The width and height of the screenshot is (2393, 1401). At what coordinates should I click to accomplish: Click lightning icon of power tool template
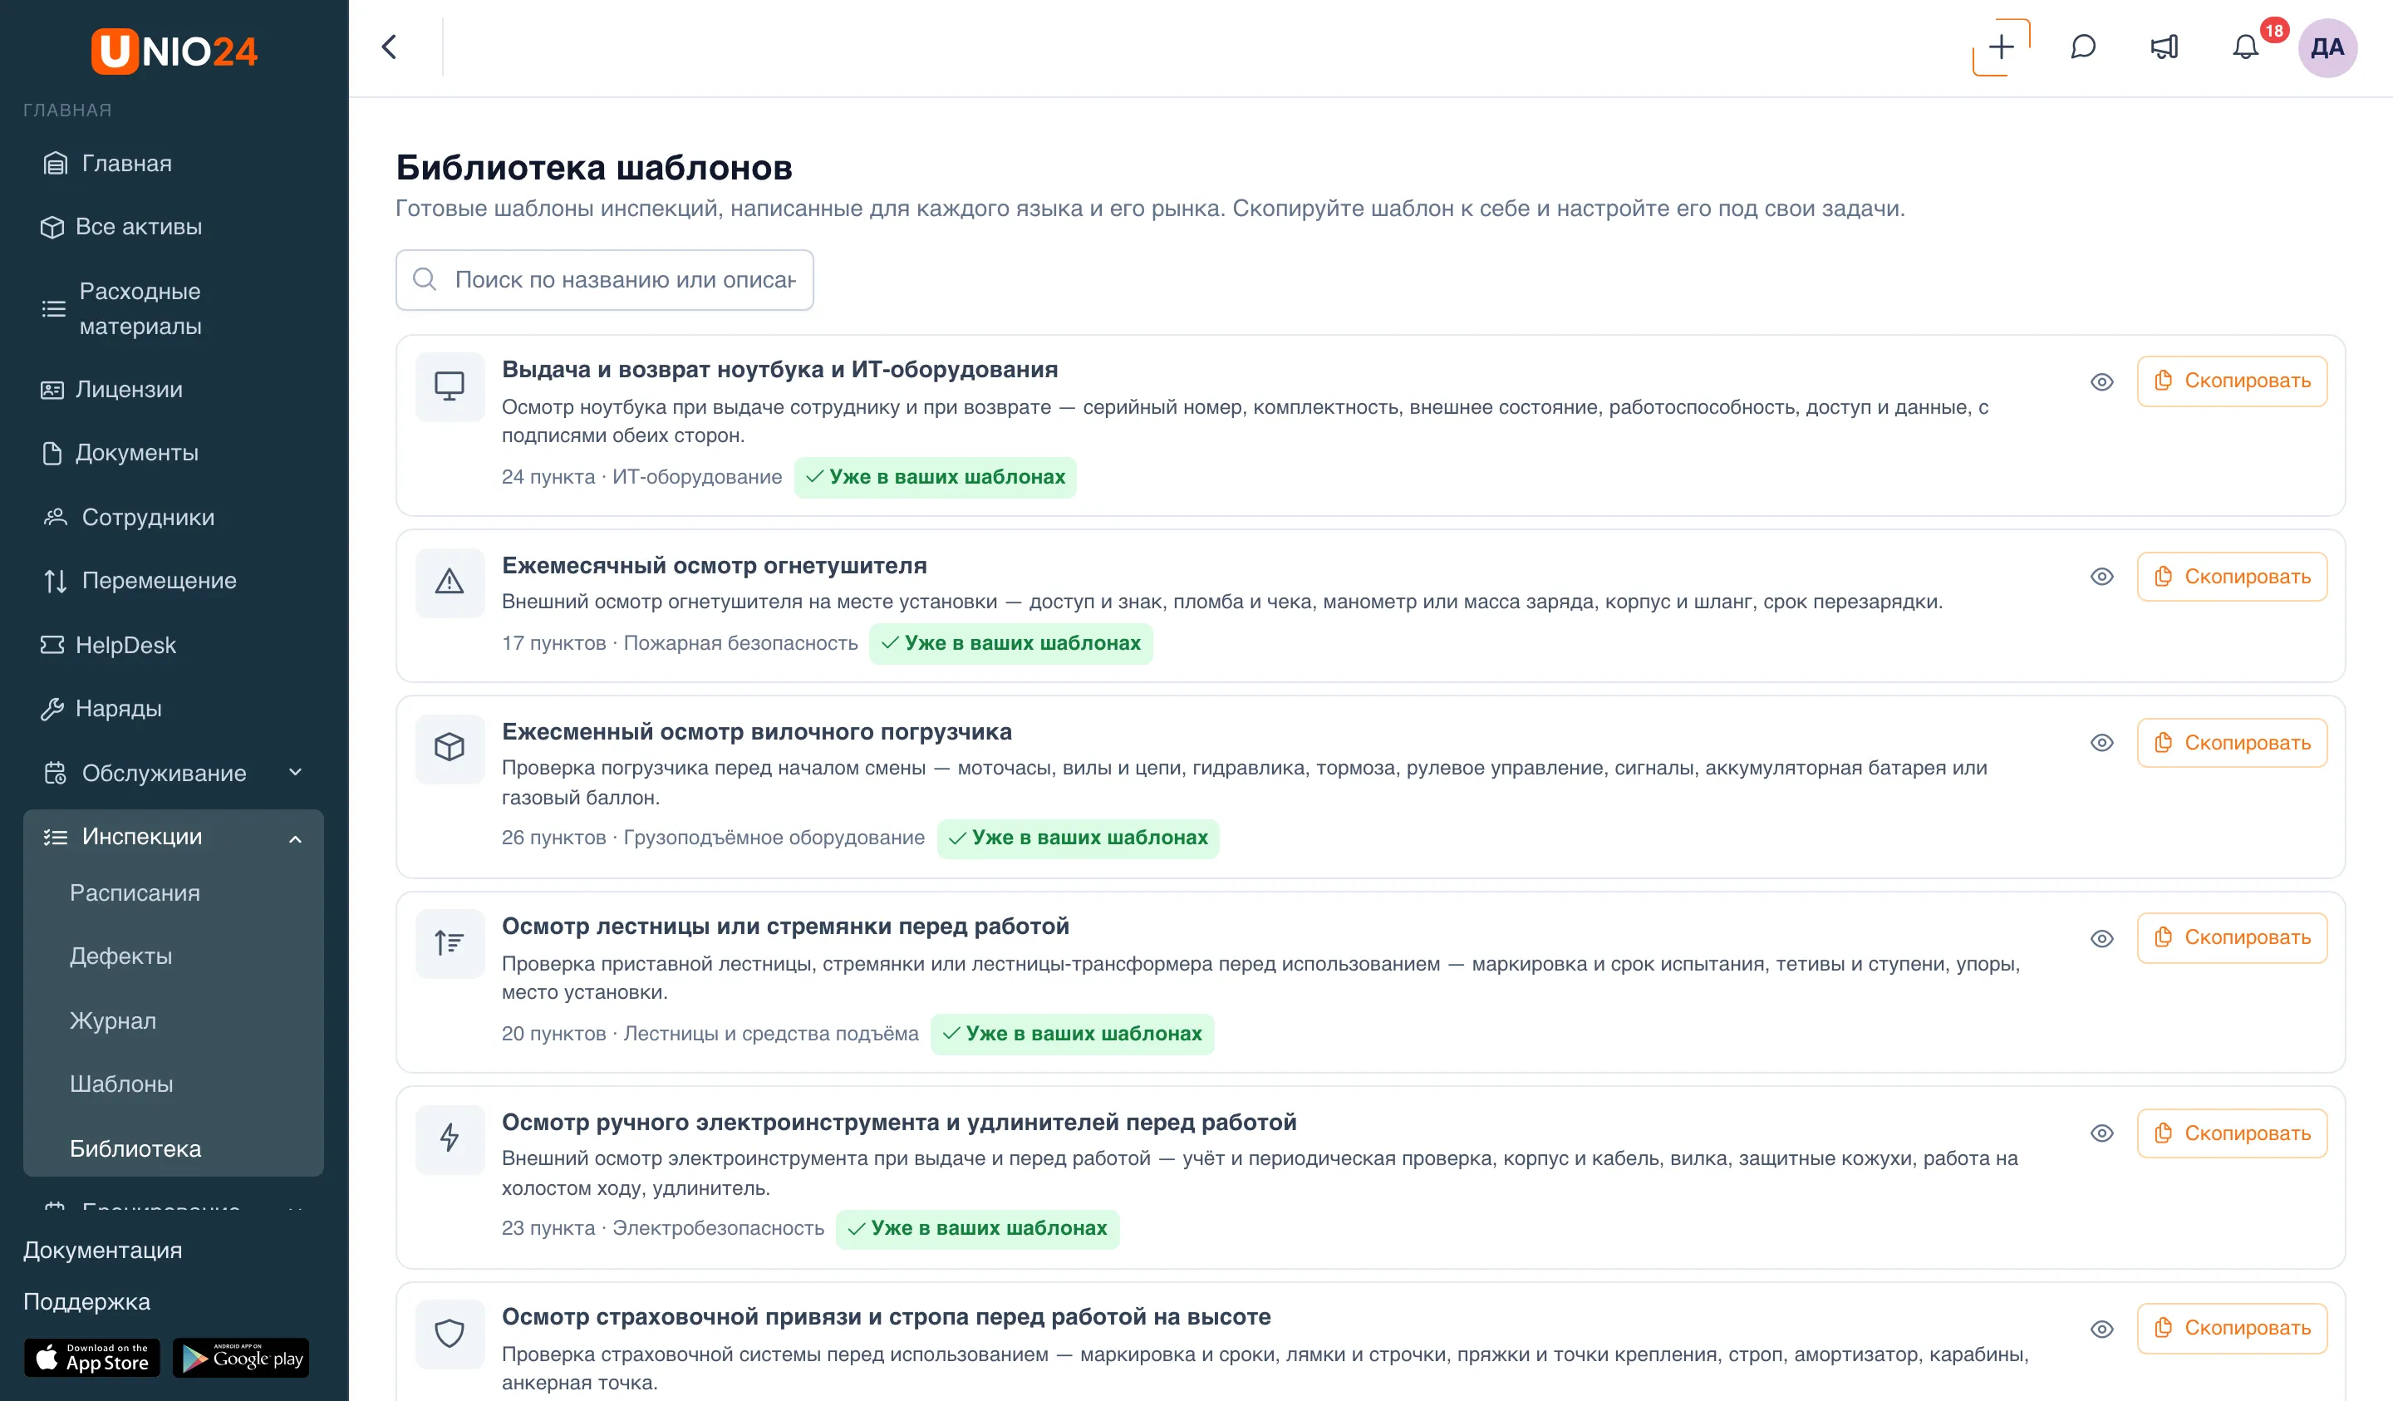click(450, 1138)
